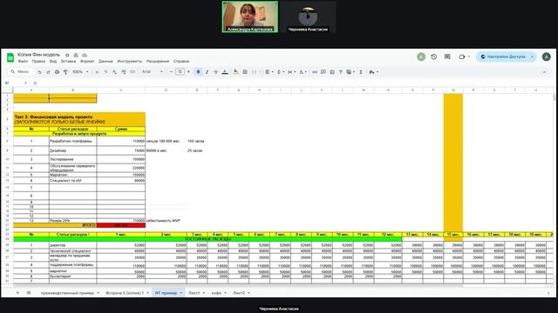The image size is (558, 313).
Task: Open the share button's dropdown arrow
Action: click(x=532, y=57)
